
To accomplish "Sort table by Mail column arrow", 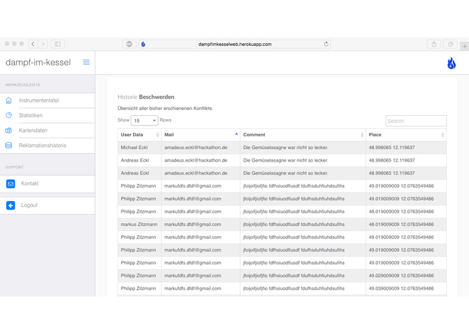I will 236,133.
